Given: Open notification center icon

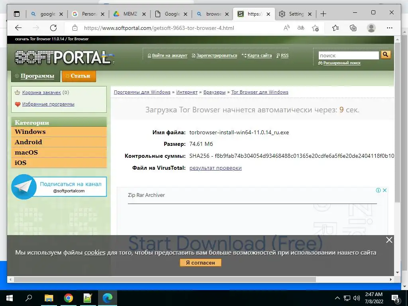Looking at the screenshot, I should click(396, 298).
